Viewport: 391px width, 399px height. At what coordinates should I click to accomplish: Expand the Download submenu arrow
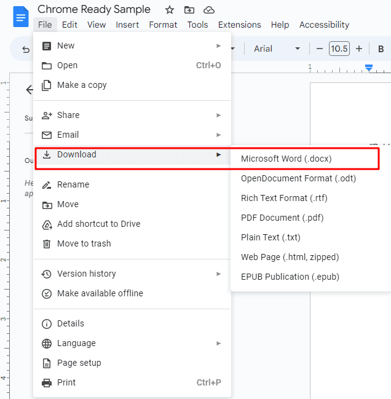coord(218,154)
